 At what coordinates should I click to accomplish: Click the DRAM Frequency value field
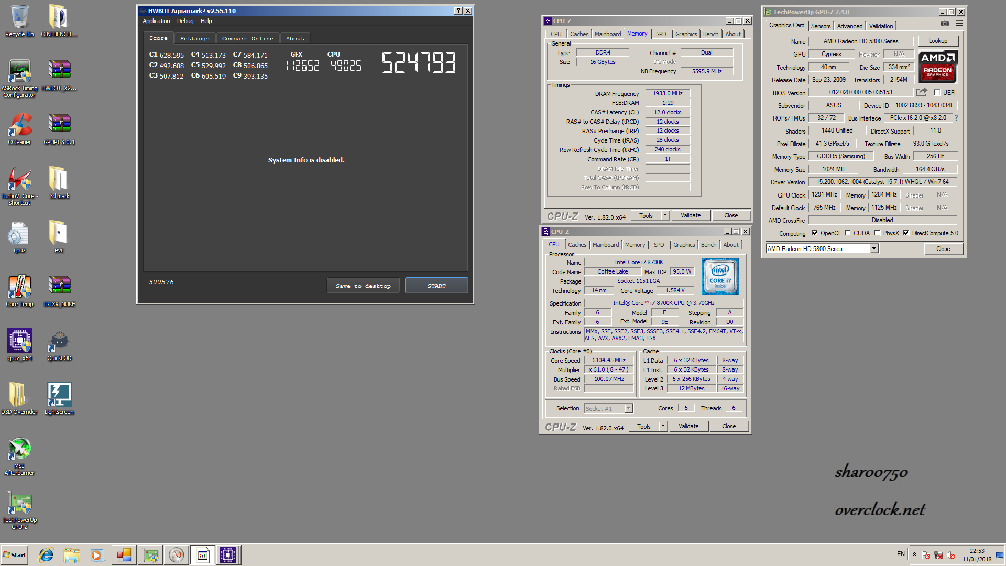coord(668,93)
